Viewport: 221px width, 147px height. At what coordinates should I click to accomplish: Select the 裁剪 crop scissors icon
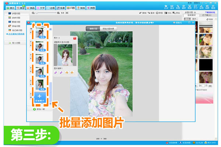(190, 7)
